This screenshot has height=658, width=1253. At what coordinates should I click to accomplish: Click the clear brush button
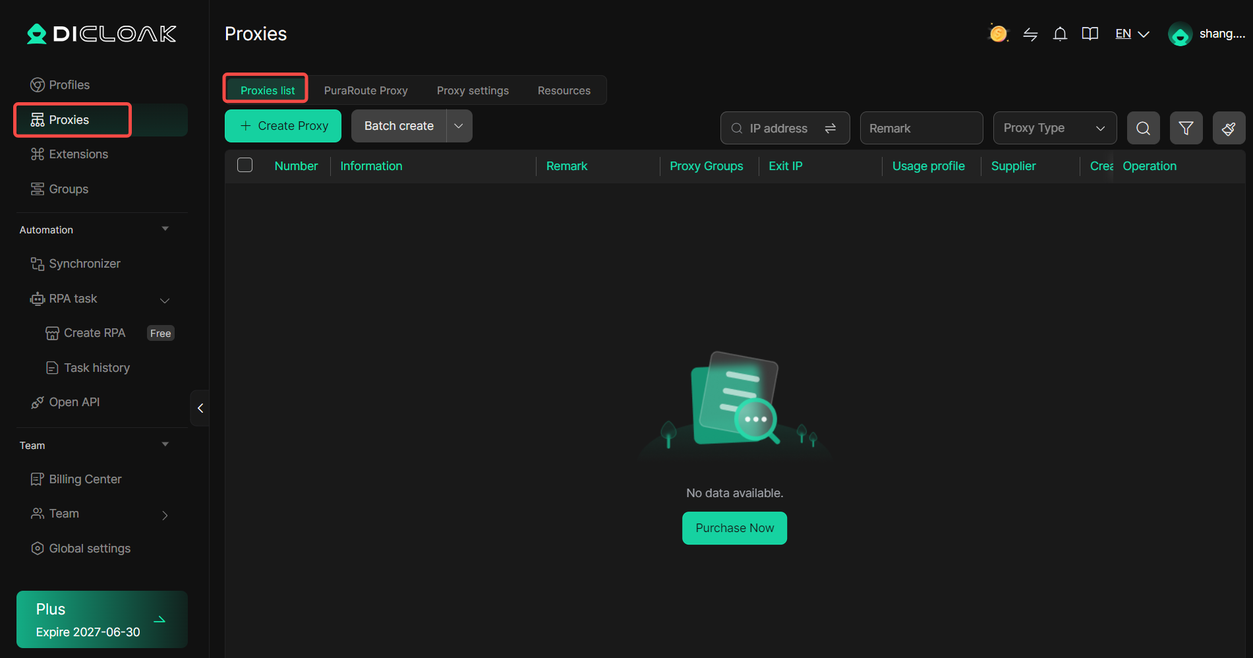click(x=1229, y=128)
